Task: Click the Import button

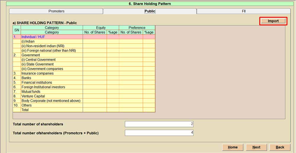Action: click(273, 21)
